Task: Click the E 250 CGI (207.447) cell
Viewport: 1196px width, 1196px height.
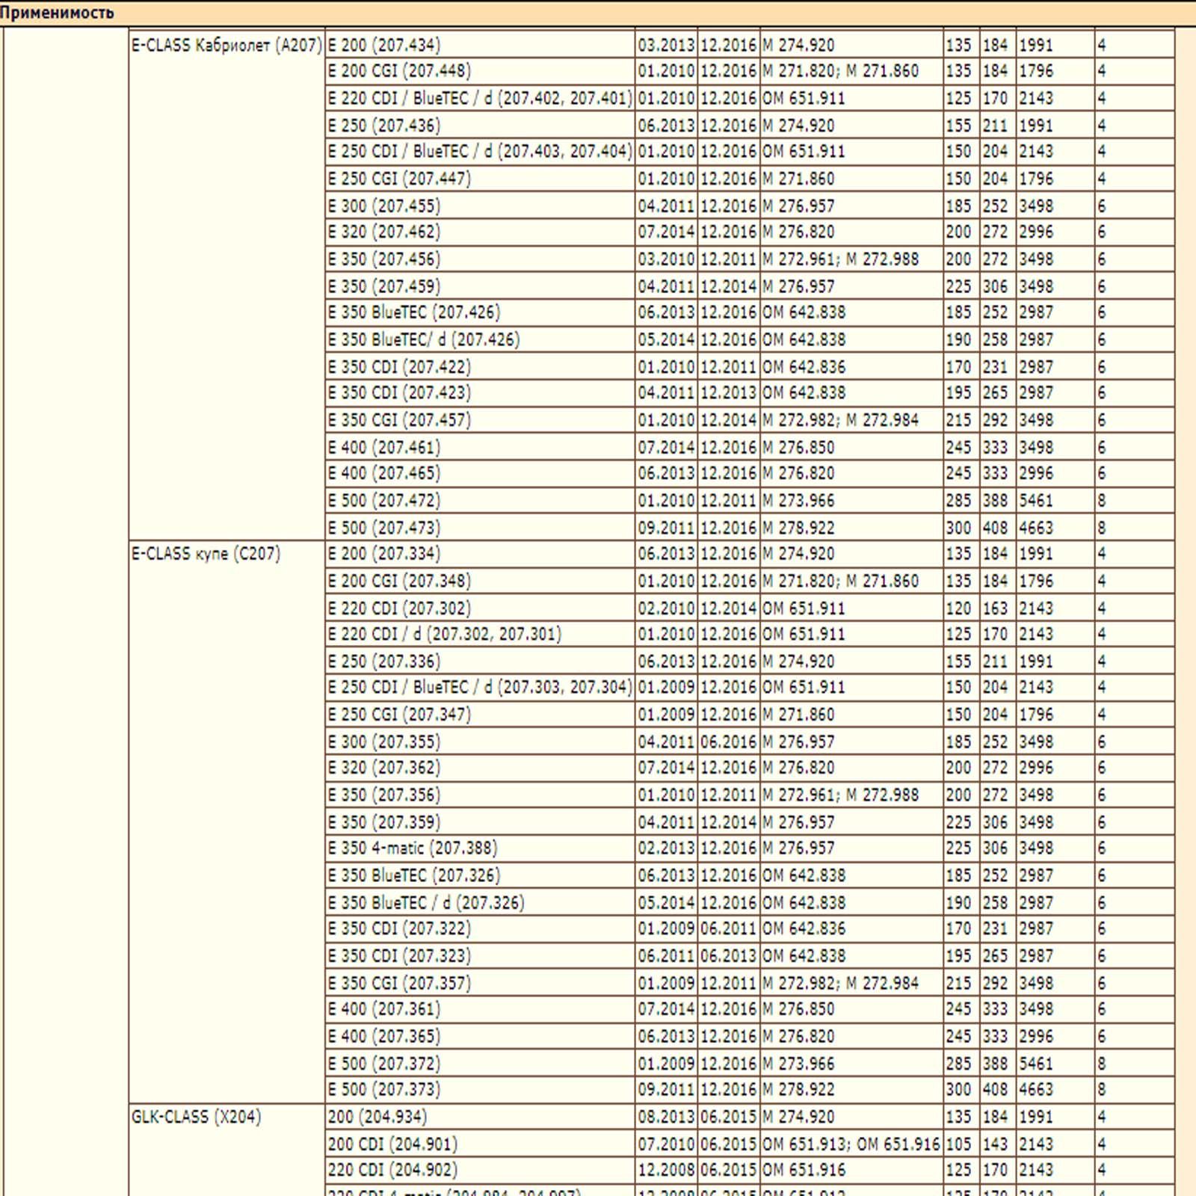Action: pos(399,179)
